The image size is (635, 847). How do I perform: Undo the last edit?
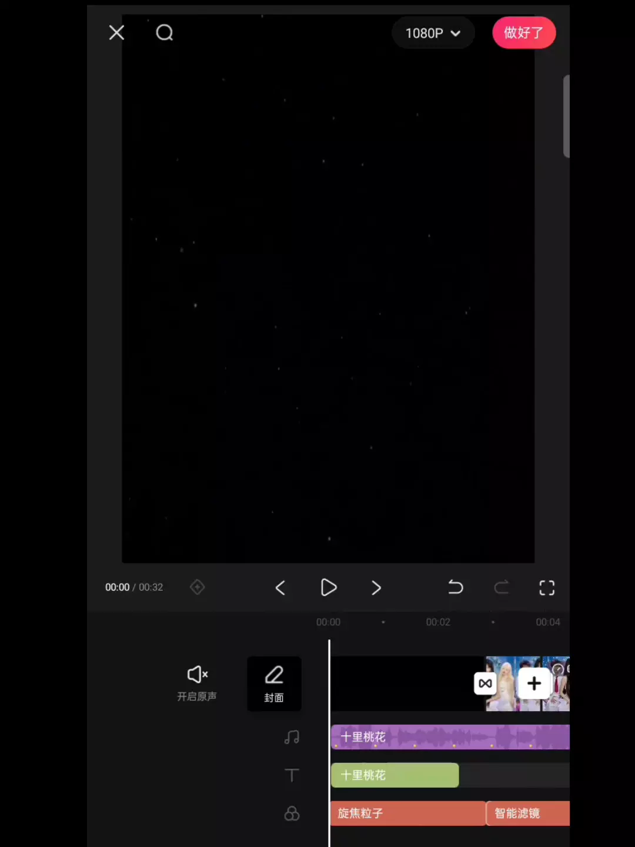456,588
